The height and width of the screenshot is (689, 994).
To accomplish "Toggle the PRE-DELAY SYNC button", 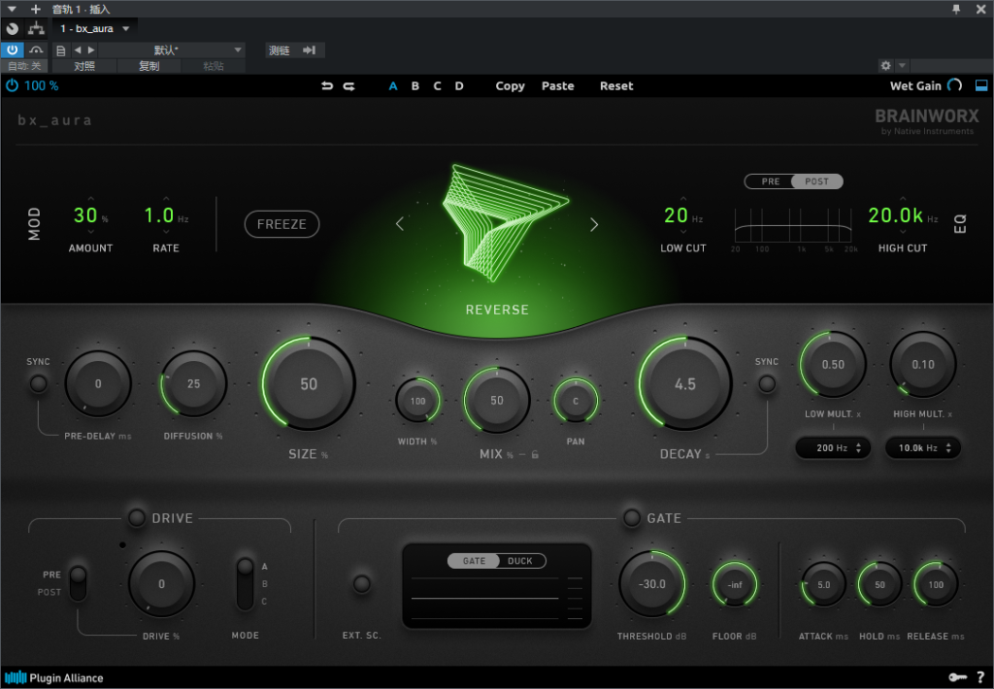I will click(39, 383).
